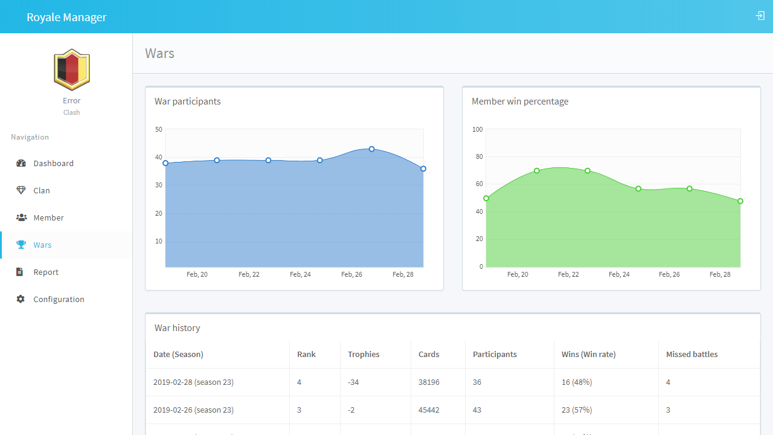Click the Error clan name

(x=71, y=101)
